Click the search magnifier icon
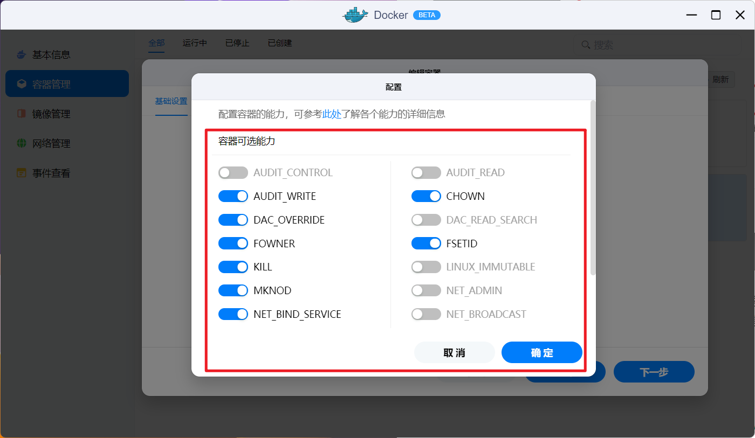This screenshot has height=438, width=755. pos(586,45)
